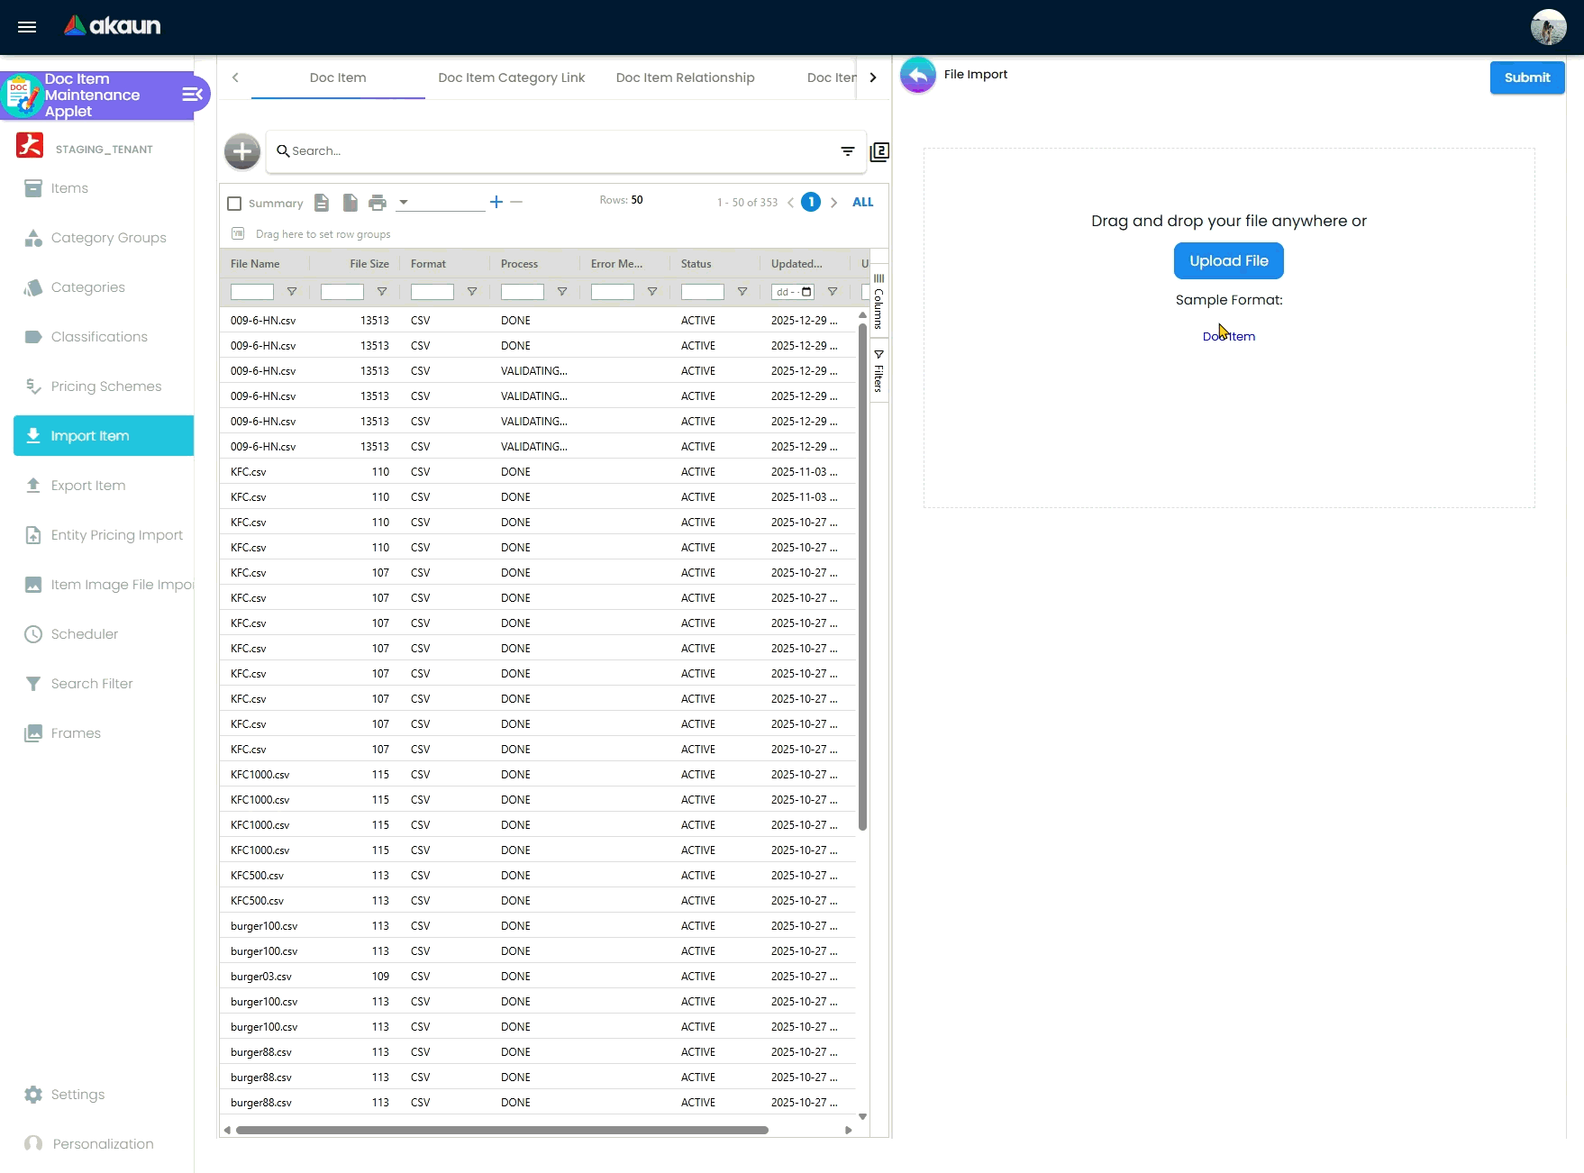
Task: Collapse the Doc Item Maintenance sidebar
Action: (x=192, y=95)
